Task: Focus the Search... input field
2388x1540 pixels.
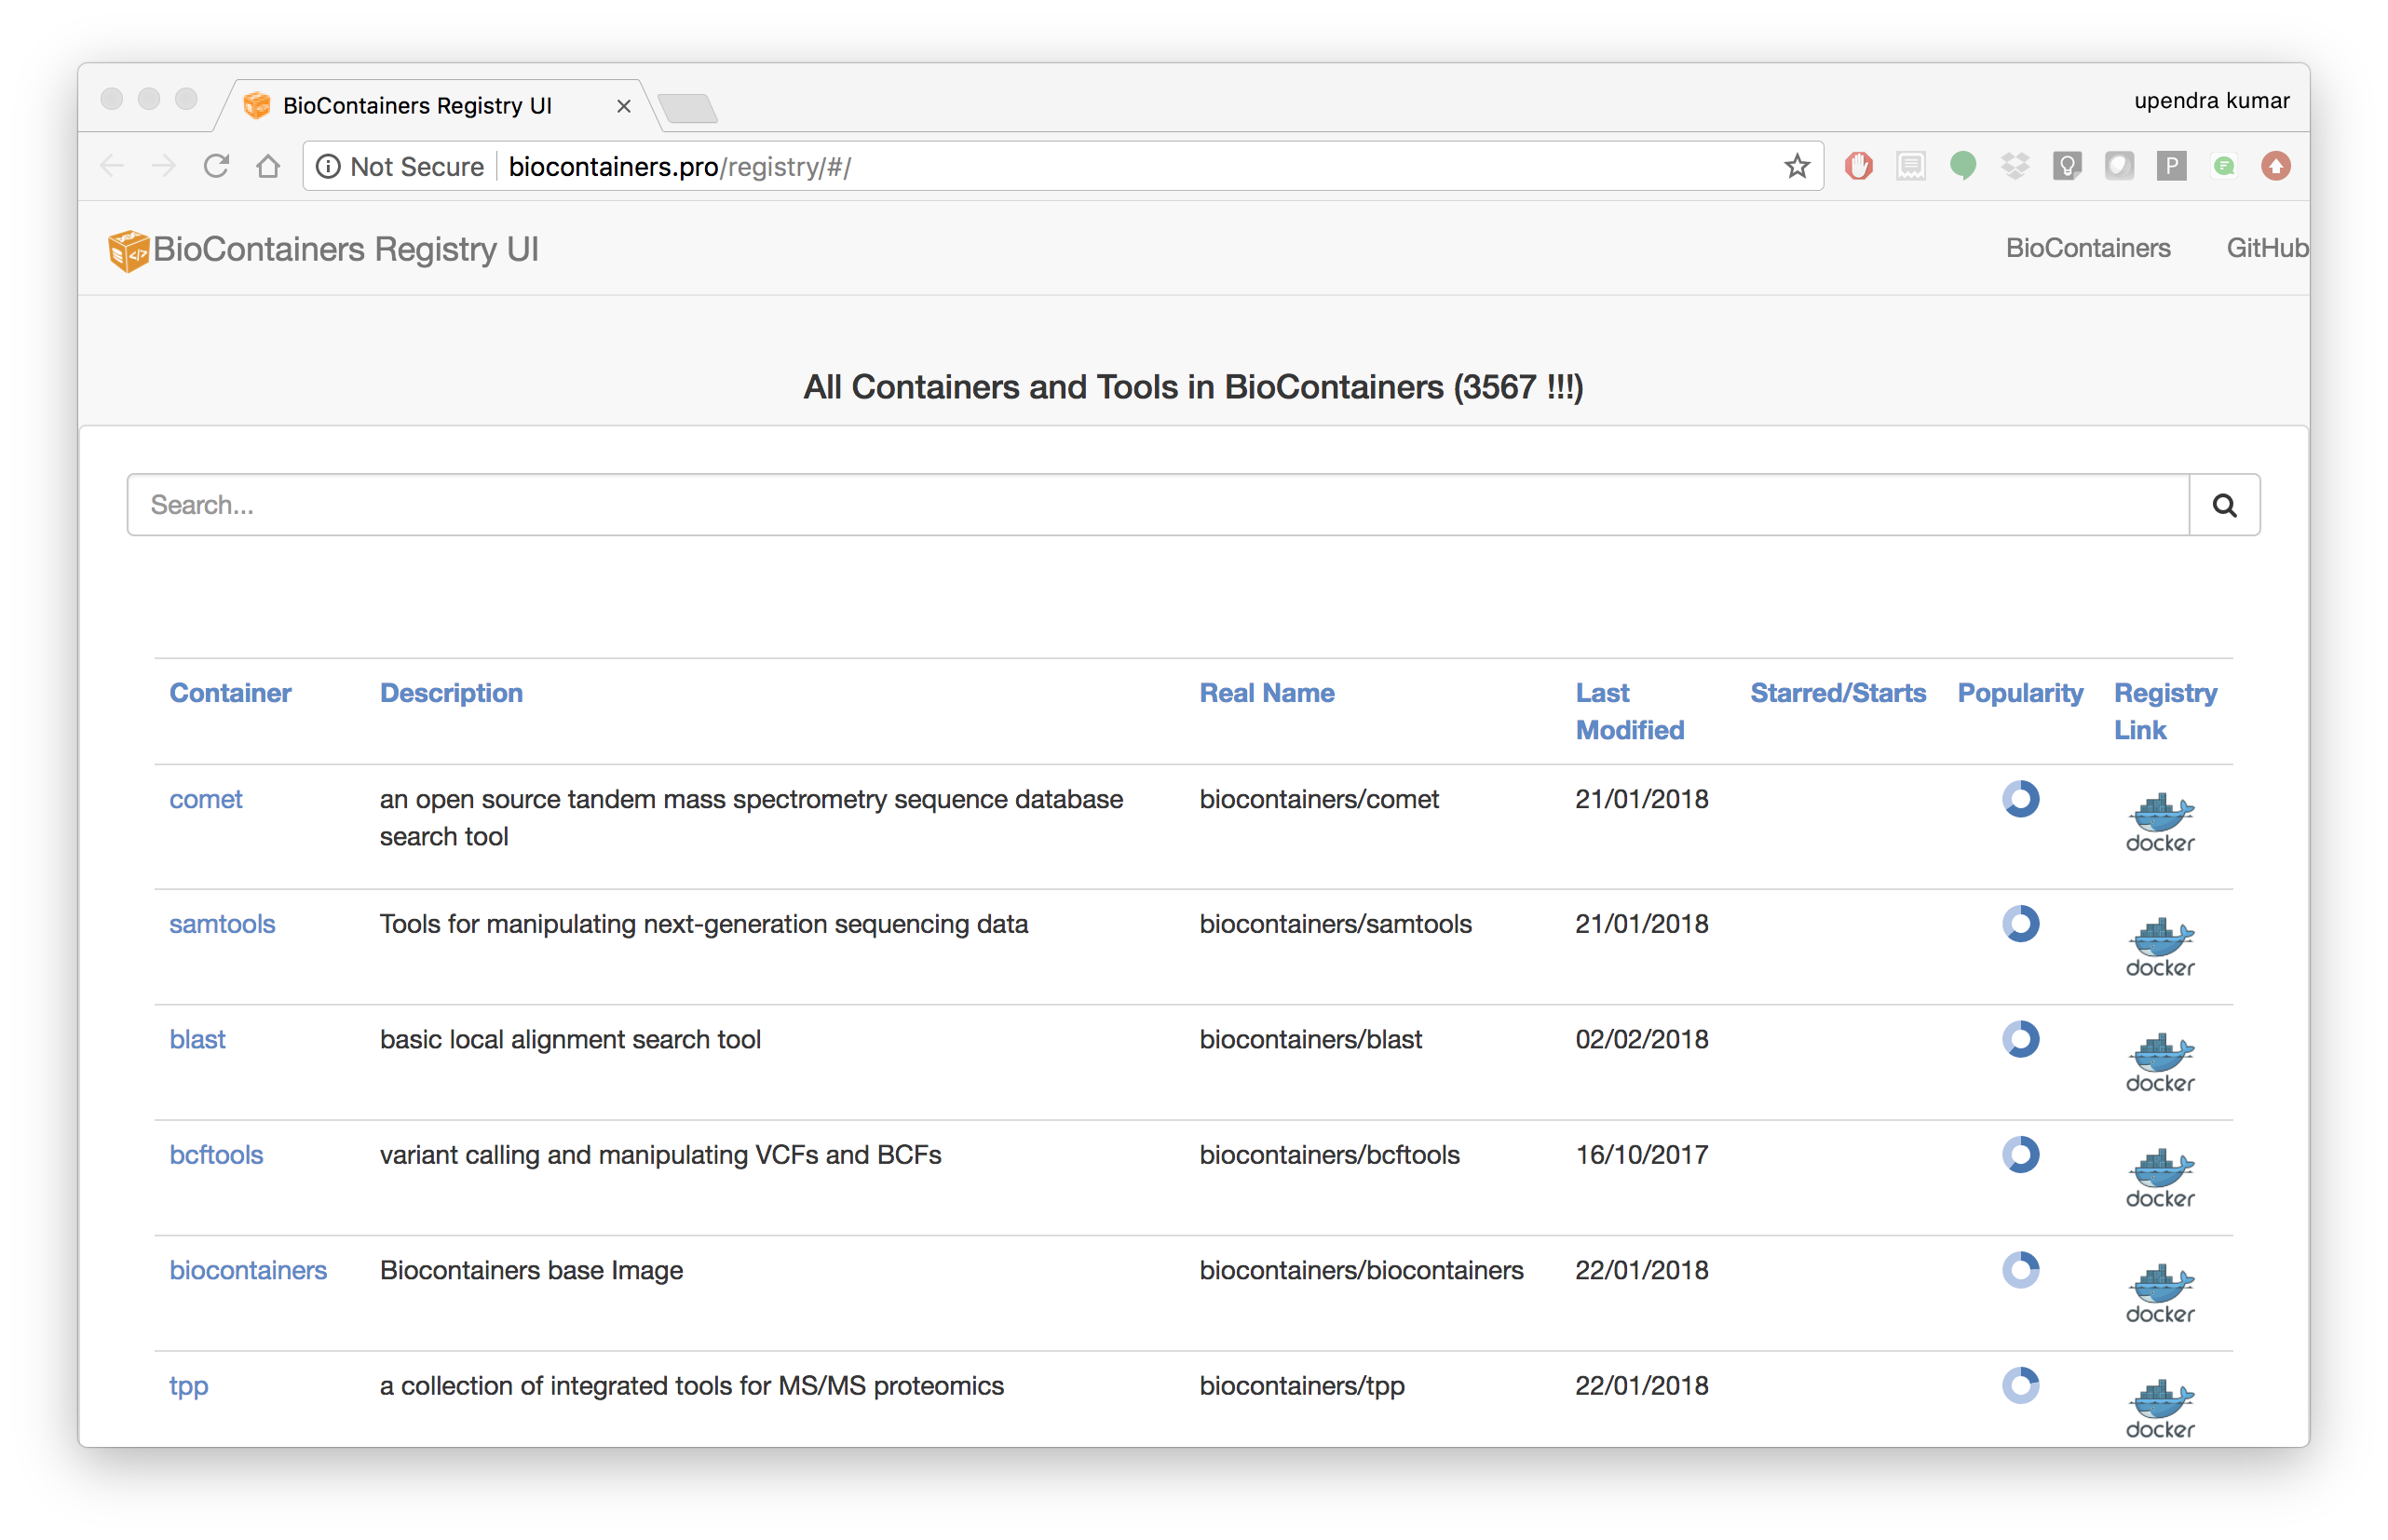Action: tap(1158, 505)
